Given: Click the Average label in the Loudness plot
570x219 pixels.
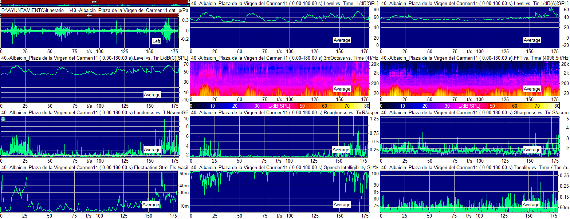Looking at the screenshot, I should pos(152,150).
